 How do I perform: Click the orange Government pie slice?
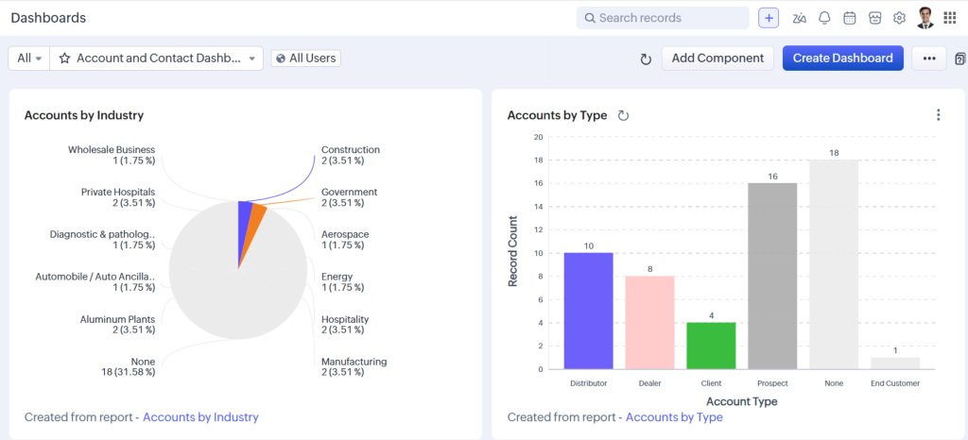(x=255, y=228)
